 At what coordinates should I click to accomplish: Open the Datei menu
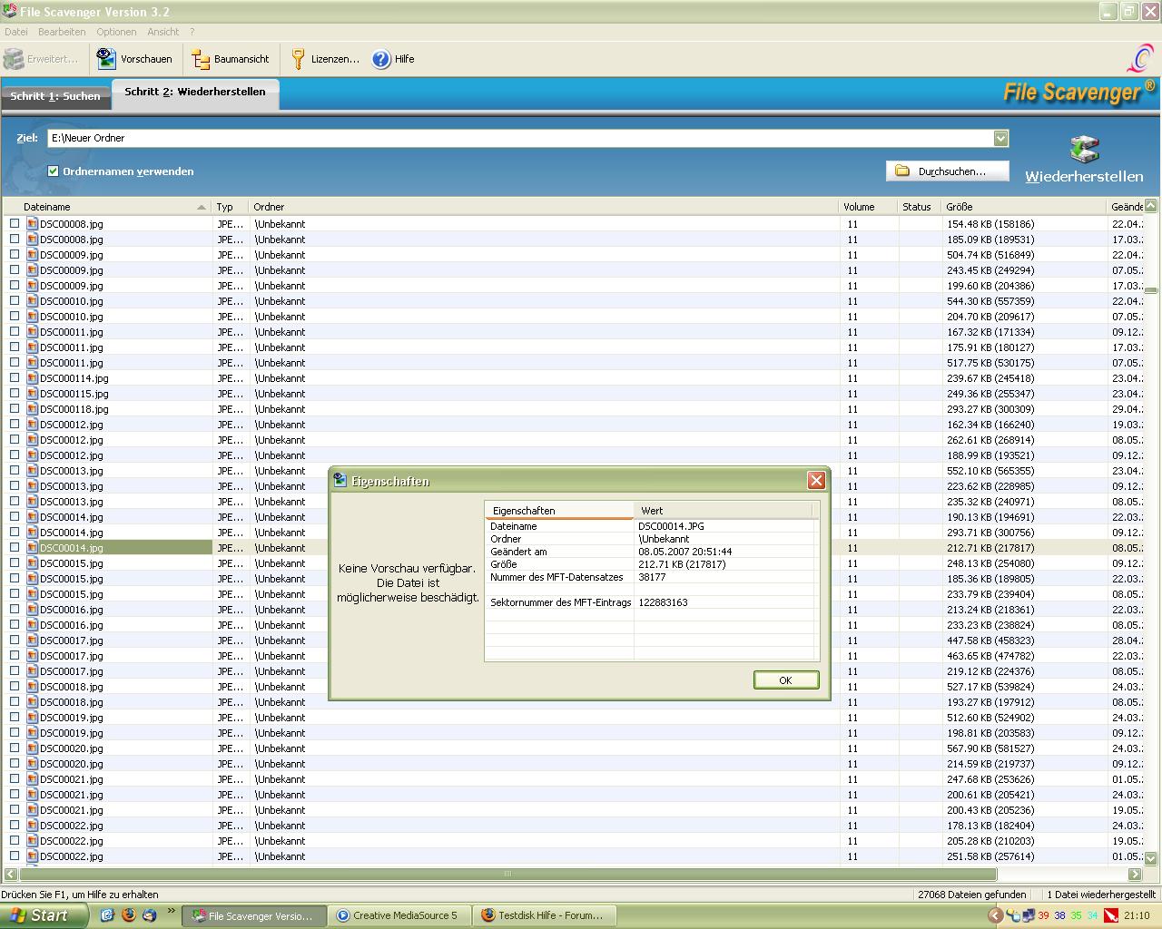(x=16, y=32)
